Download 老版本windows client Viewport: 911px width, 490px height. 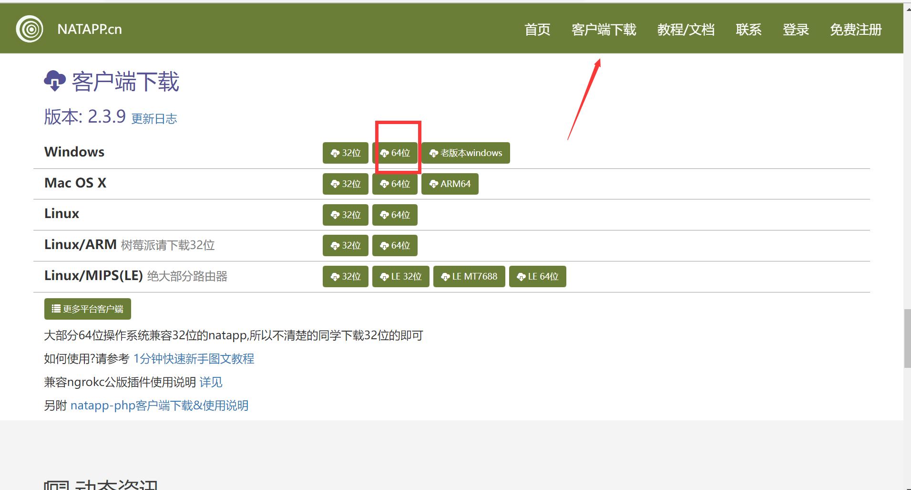466,153
